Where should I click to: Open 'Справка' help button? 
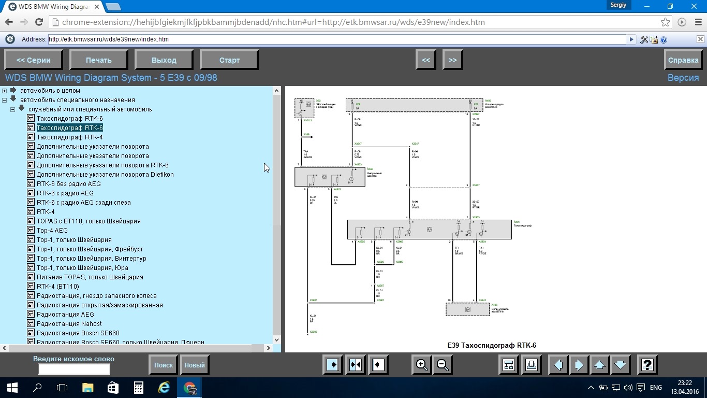(x=683, y=60)
